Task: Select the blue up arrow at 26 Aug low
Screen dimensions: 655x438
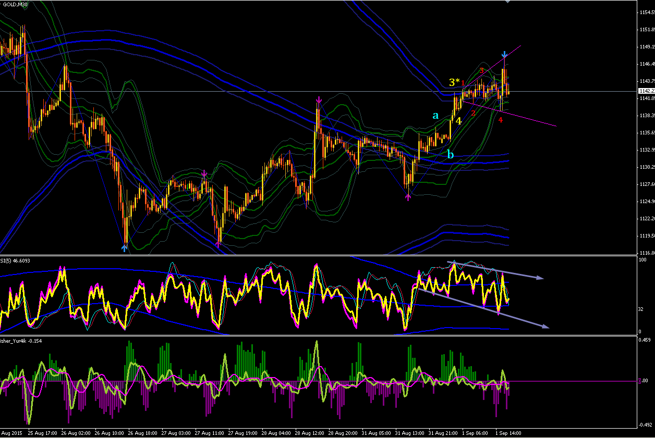Action: point(124,248)
